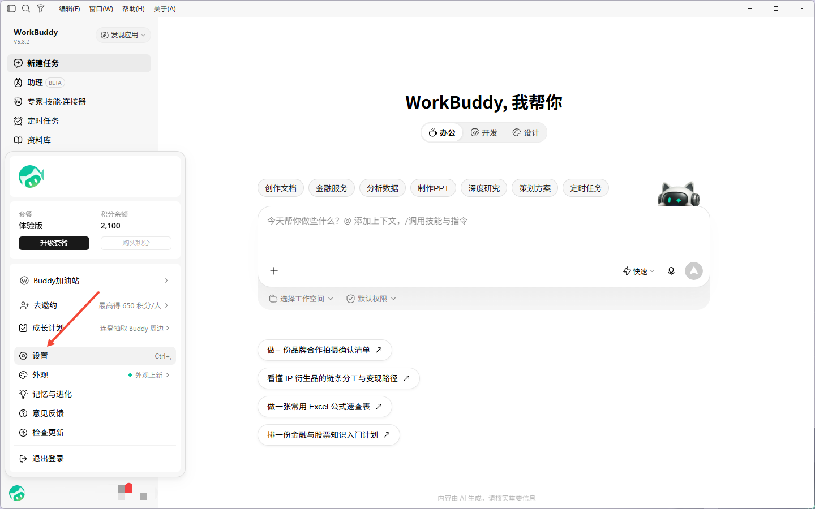Open 成长计划 entry
This screenshot has height=509, width=815.
click(x=95, y=328)
